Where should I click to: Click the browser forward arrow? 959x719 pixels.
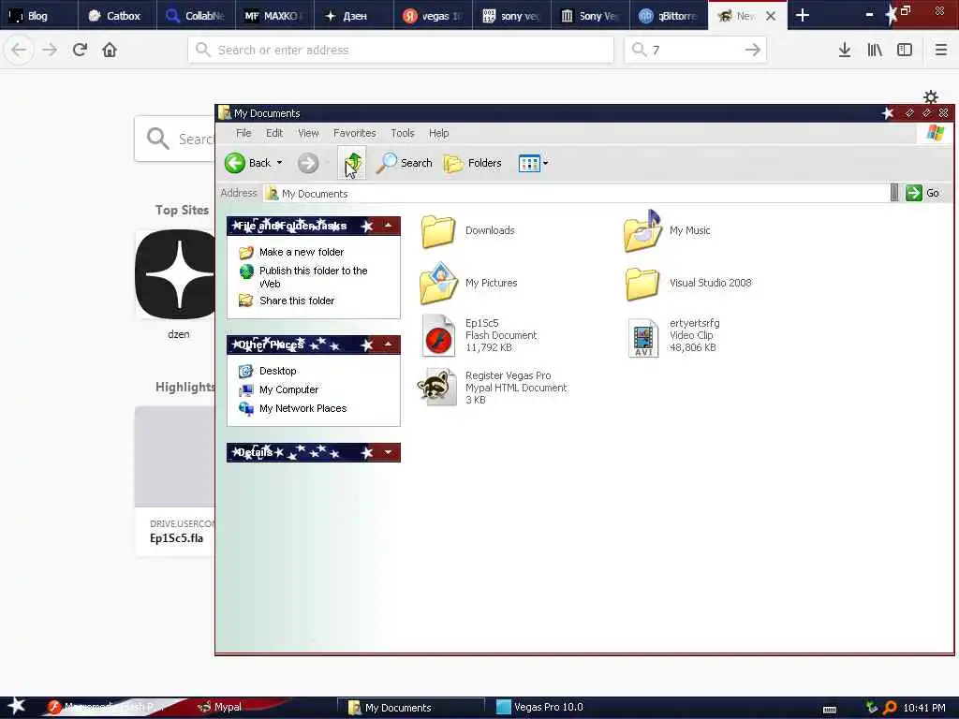[x=50, y=50]
